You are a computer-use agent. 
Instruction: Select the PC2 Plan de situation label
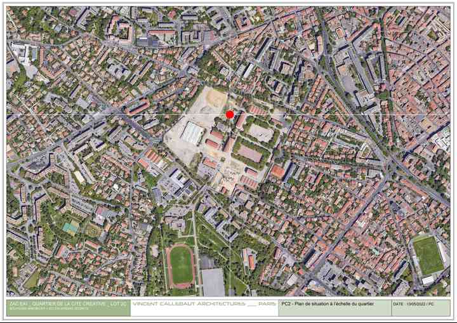[328, 304]
